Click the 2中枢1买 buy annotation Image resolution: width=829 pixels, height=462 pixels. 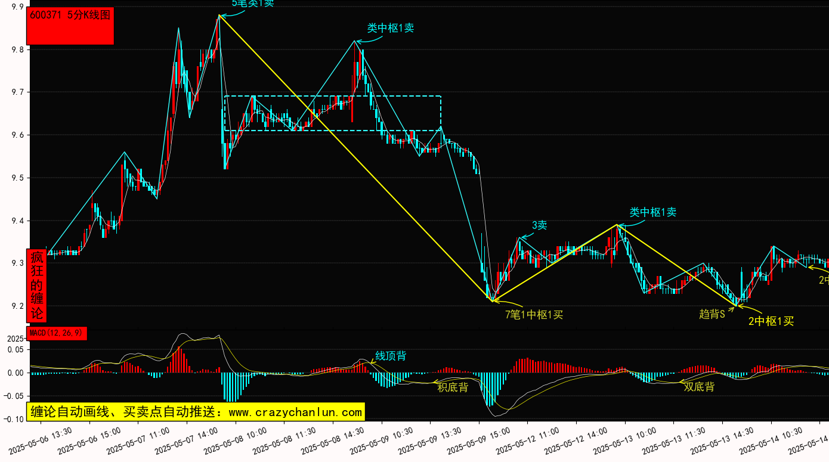pos(771,321)
